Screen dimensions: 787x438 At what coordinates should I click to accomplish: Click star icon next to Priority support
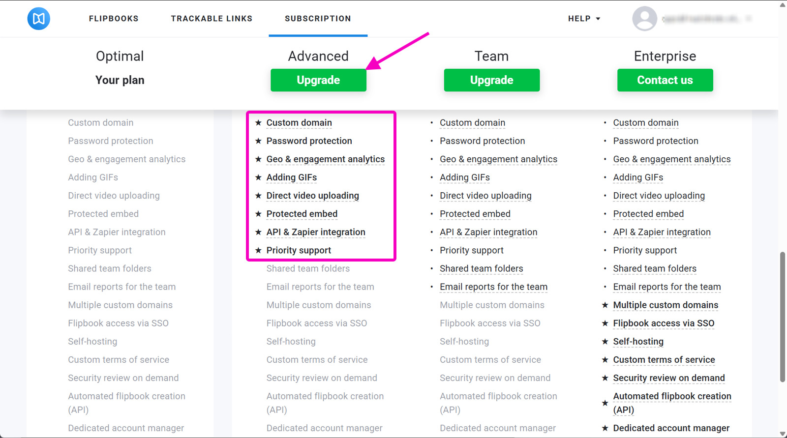258,250
